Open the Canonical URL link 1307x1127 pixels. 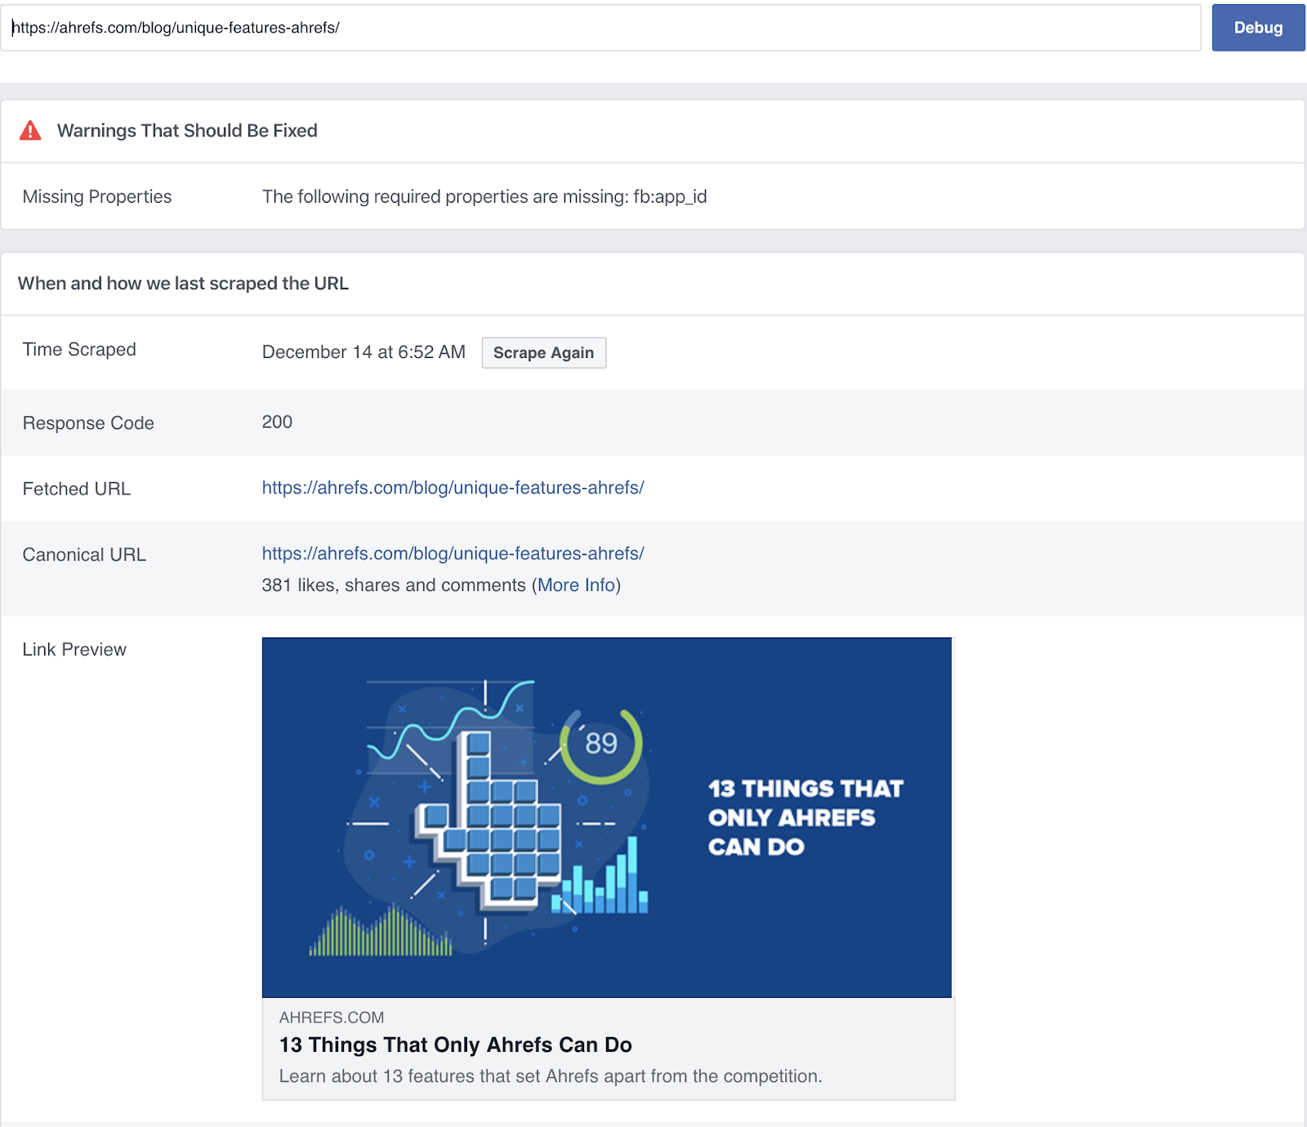click(453, 553)
